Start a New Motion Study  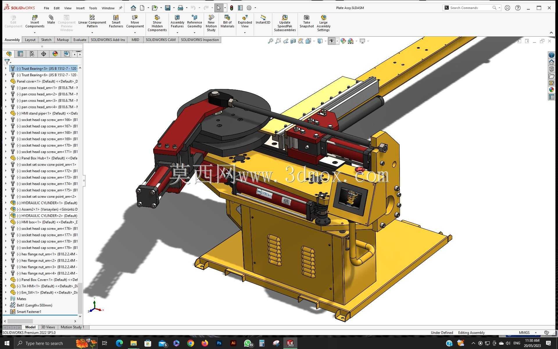(211, 23)
